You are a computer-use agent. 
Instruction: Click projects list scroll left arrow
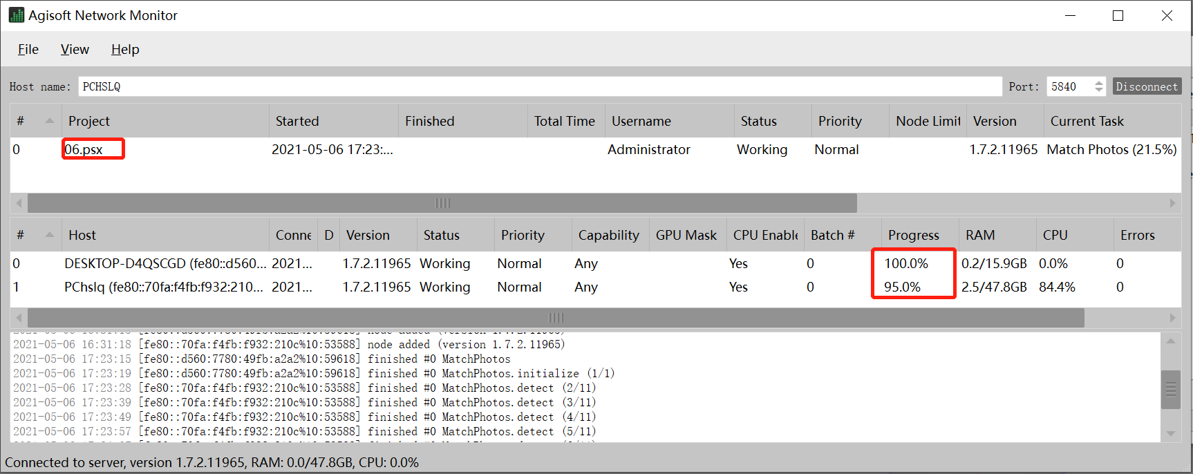(x=19, y=203)
